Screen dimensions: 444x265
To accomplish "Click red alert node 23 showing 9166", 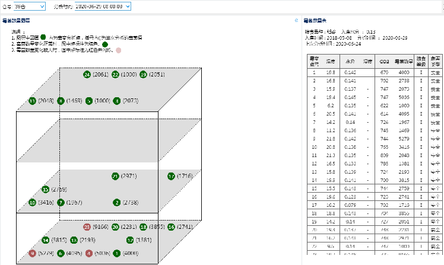I will coord(87,227).
